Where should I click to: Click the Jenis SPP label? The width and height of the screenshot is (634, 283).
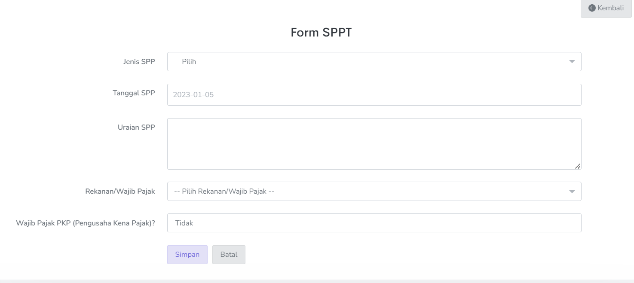(139, 61)
